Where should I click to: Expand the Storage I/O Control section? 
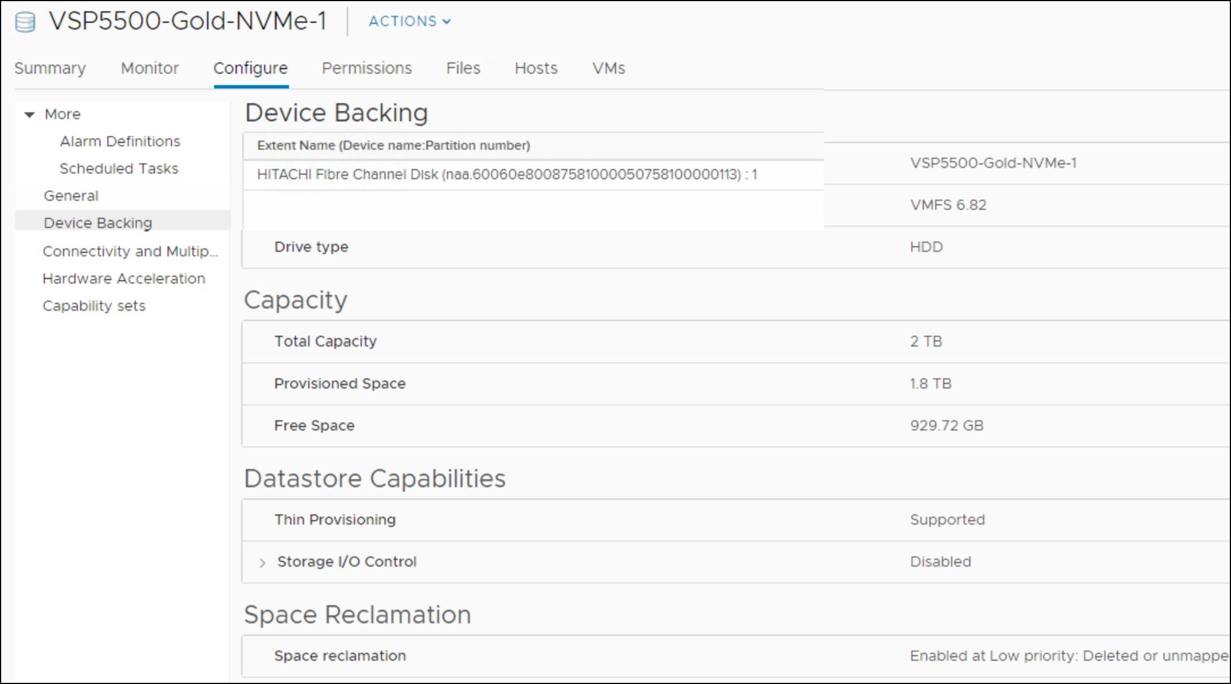pyautogui.click(x=263, y=561)
